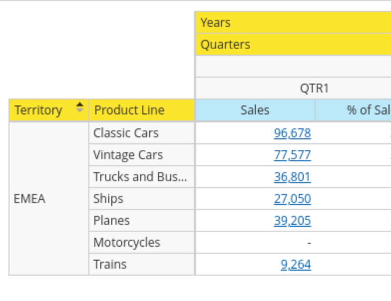
Task: Select the EMEA territory cell
Action: click(30, 199)
